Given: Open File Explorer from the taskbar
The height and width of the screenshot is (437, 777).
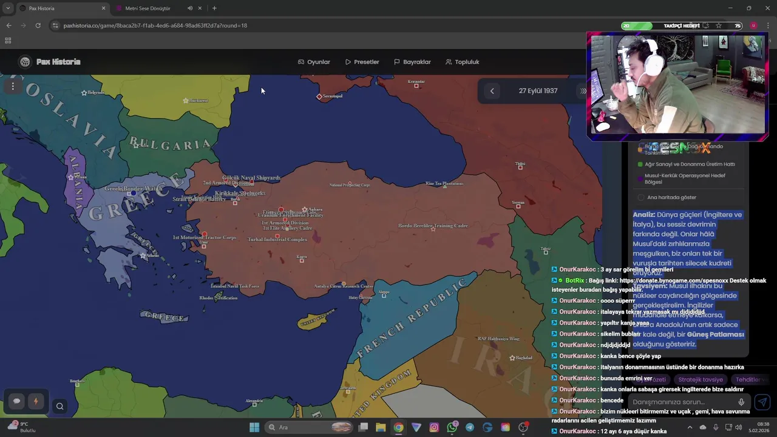Looking at the screenshot, I should 381,427.
